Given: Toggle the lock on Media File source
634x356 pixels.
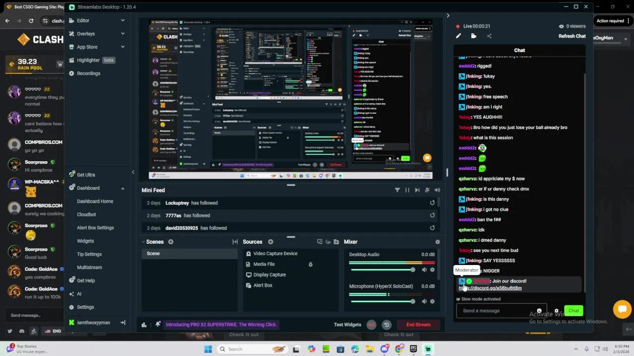Looking at the screenshot, I should (x=311, y=265).
